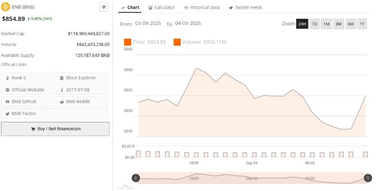This screenshot has height=191, width=376.
Task: Click the favorite star icon next to BNB
Action: tap(103, 7)
